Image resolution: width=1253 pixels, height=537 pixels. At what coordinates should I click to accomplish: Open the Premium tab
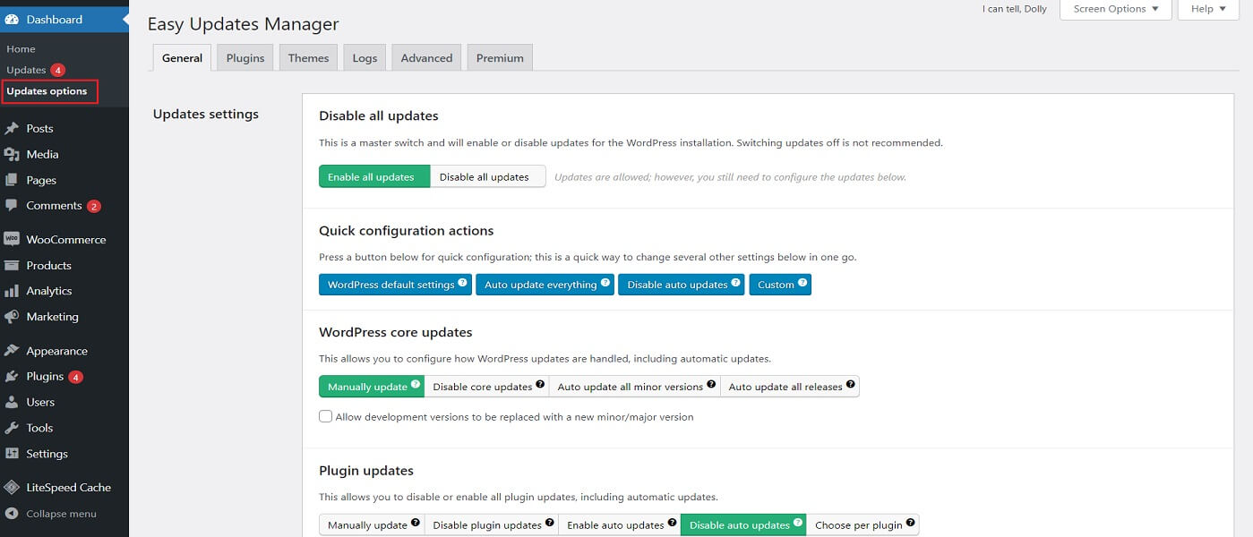(x=500, y=57)
